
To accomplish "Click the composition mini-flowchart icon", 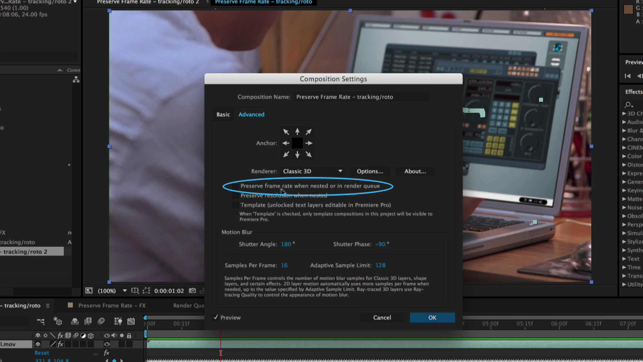I will (x=41, y=321).
